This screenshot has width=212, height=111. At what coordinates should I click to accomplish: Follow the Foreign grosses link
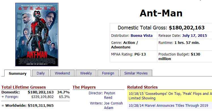[12, 97]
